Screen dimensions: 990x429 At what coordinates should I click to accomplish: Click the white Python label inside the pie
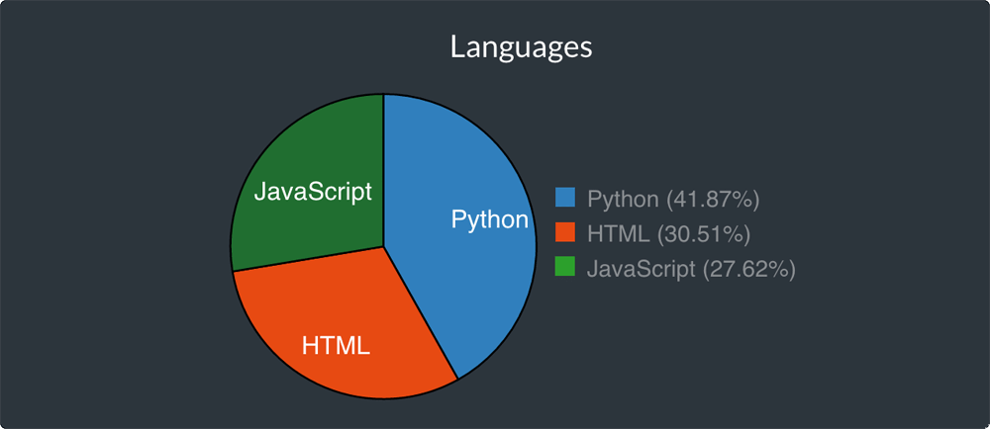click(490, 219)
